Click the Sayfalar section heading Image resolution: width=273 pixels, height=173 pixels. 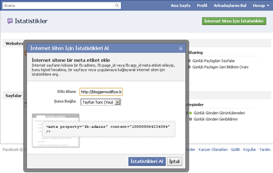click(13, 96)
